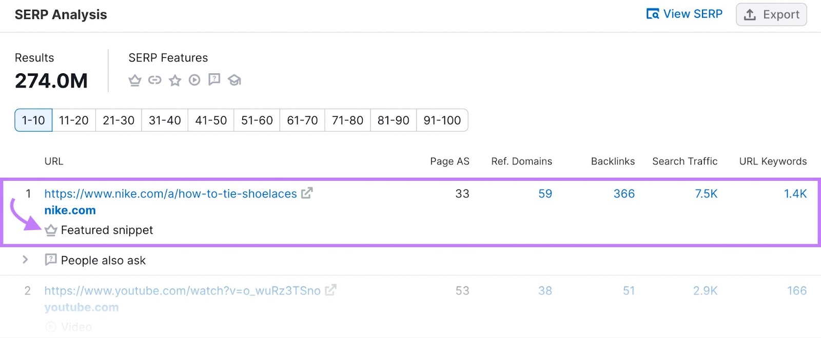821x338 pixels.
Task: Select the 1-10 pagination segment
Action: click(x=33, y=120)
